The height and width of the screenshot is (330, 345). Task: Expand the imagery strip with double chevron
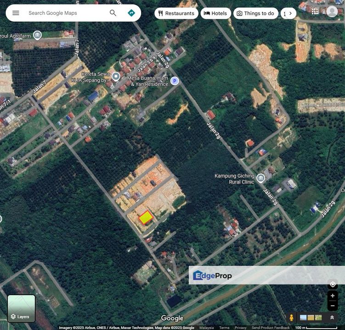tap(332, 318)
